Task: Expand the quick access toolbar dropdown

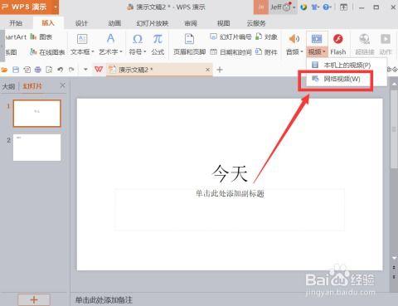Action: coord(85,70)
